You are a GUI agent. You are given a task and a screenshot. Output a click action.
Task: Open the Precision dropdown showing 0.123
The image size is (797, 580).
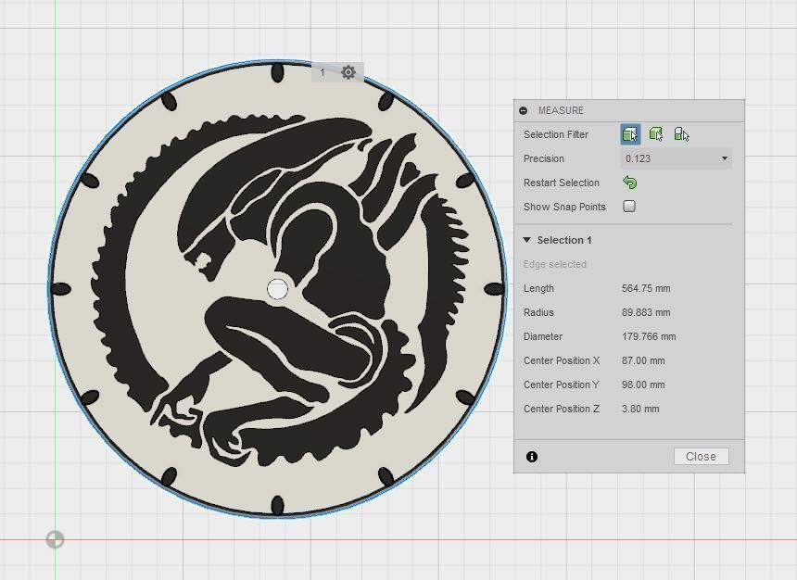pyautogui.click(x=676, y=158)
